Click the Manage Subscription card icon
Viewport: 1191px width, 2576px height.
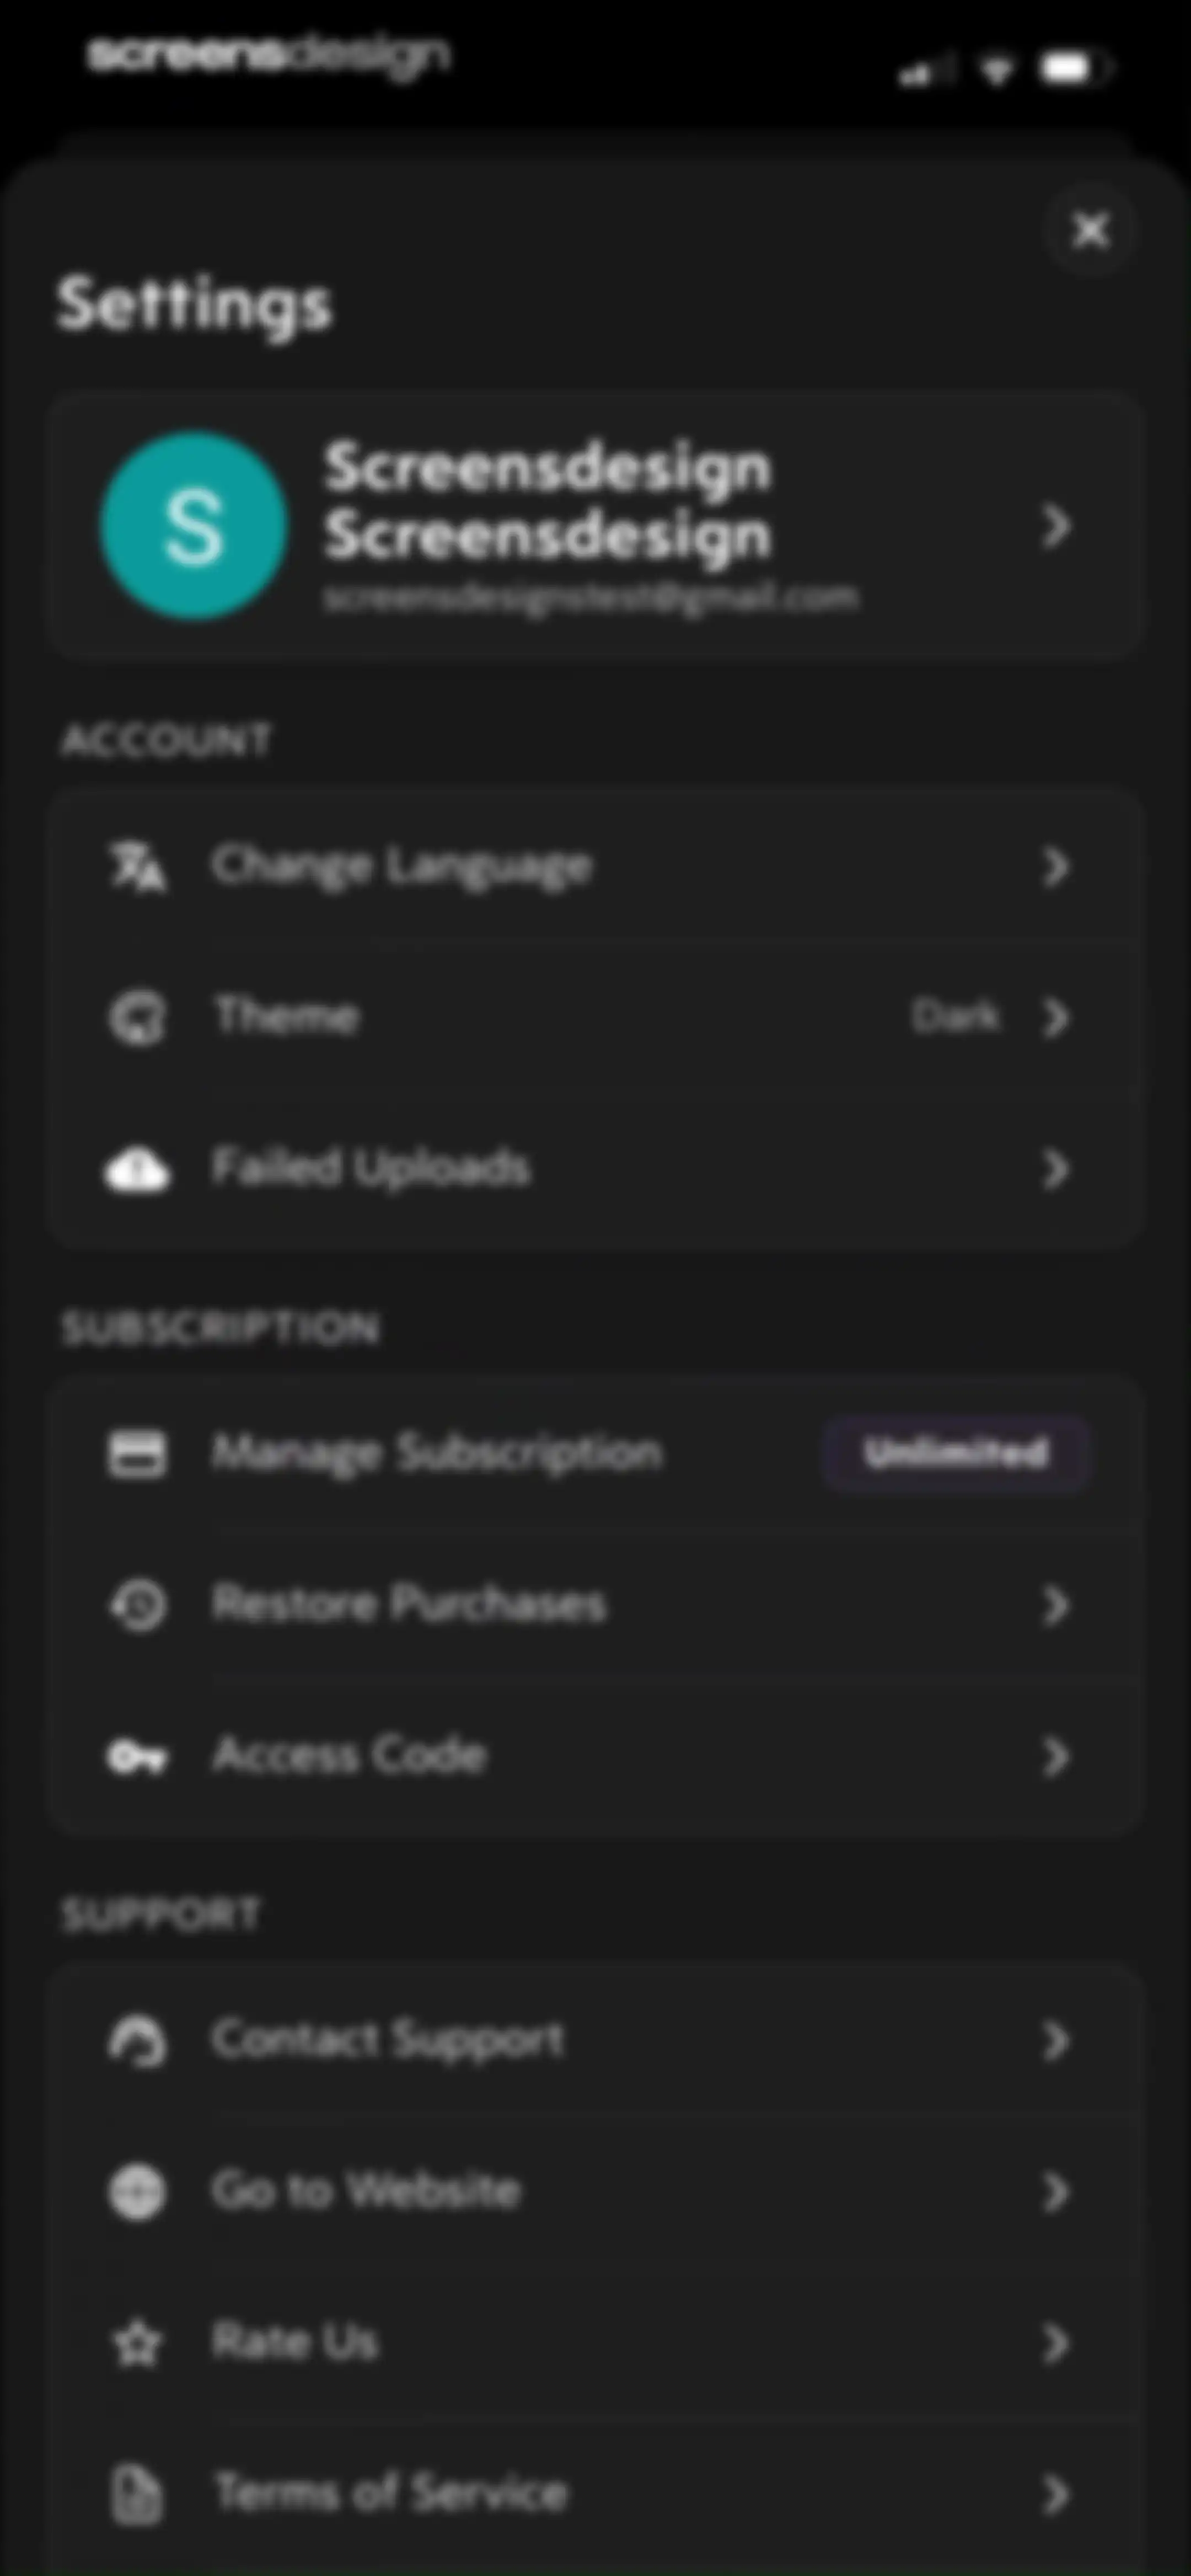(137, 1453)
